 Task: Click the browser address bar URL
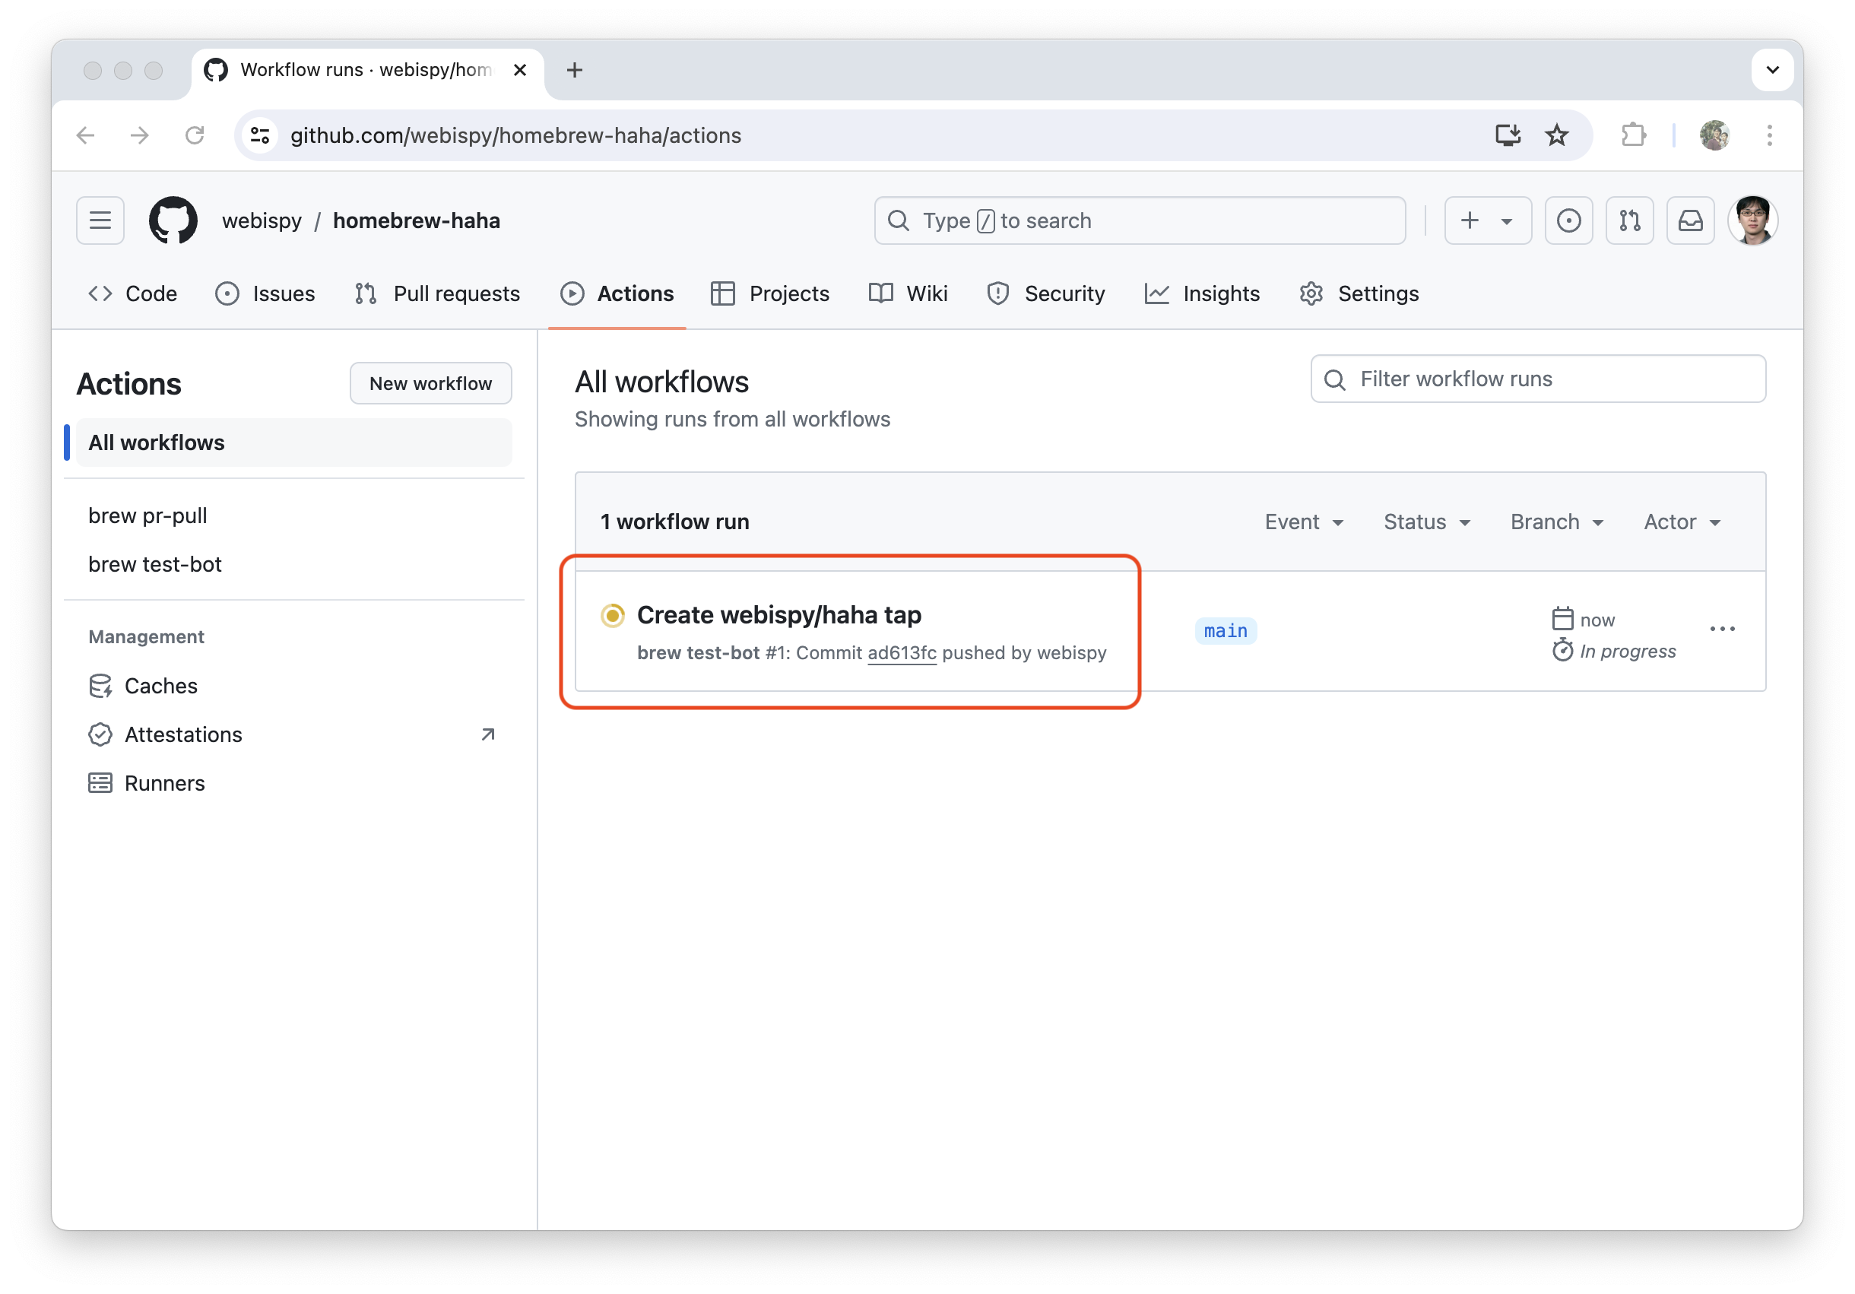[515, 135]
